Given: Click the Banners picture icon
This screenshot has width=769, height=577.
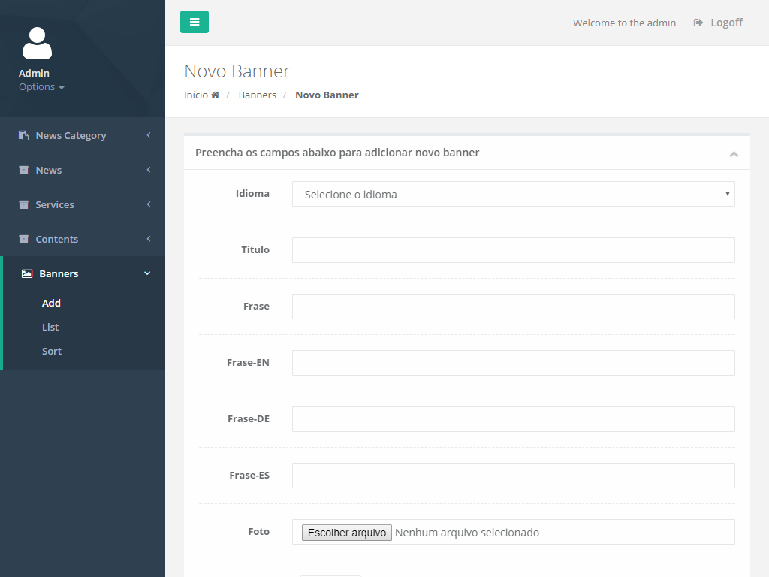Looking at the screenshot, I should [27, 273].
